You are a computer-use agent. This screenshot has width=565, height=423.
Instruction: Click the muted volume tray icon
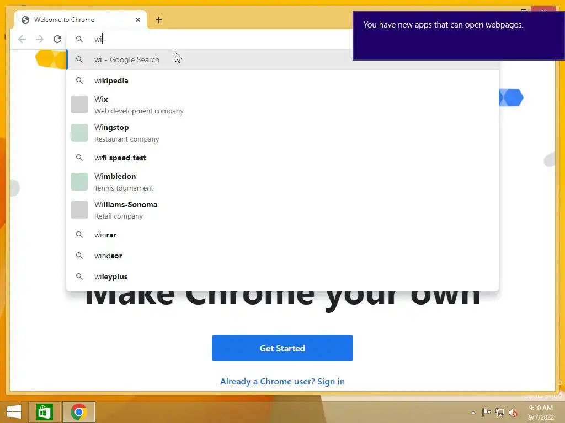pos(513,413)
